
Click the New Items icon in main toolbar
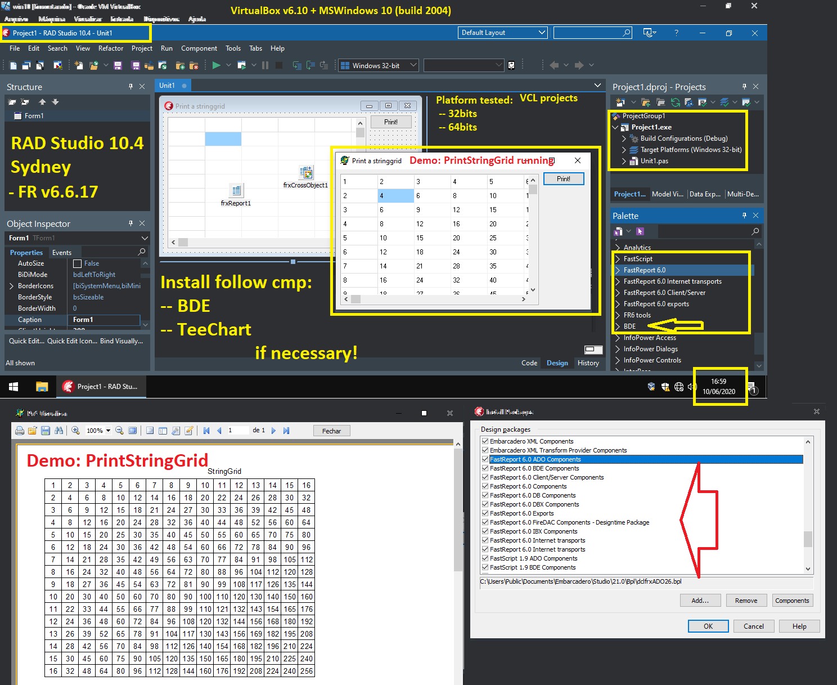pyautogui.click(x=79, y=65)
